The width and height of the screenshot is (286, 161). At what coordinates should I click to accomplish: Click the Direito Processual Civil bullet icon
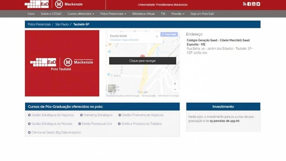click(80, 123)
